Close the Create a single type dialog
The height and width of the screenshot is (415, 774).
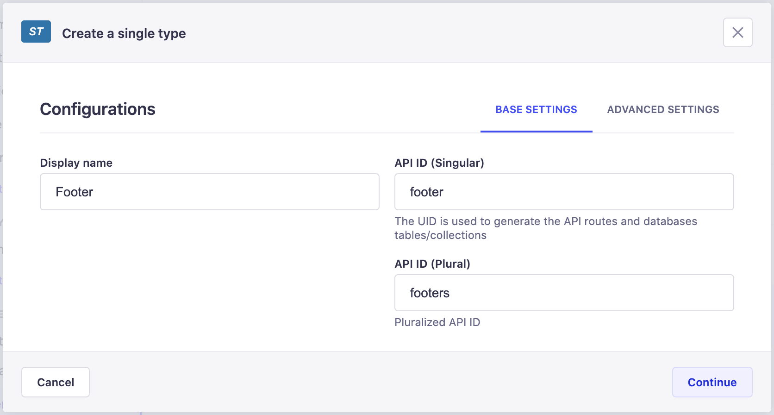(x=737, y=32)
